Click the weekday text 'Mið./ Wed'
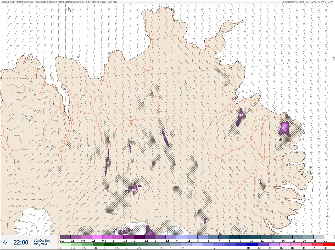The width and height of the screenshot is (335, 250). tap(41, 244)
